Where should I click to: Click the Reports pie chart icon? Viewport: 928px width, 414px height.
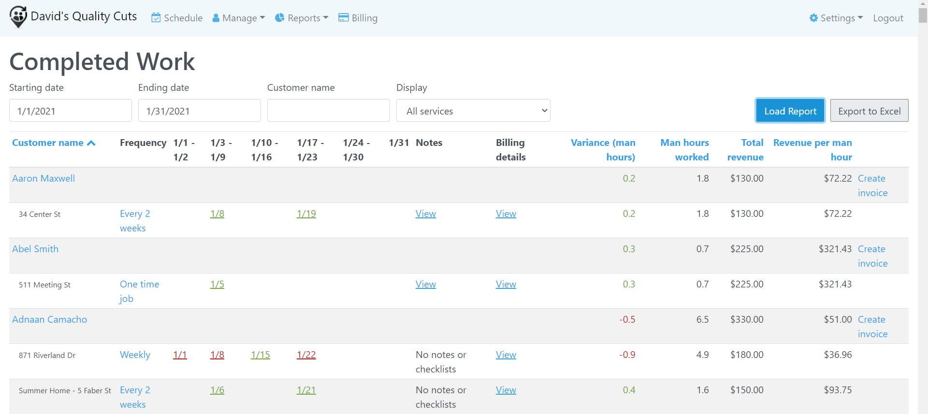279,18
